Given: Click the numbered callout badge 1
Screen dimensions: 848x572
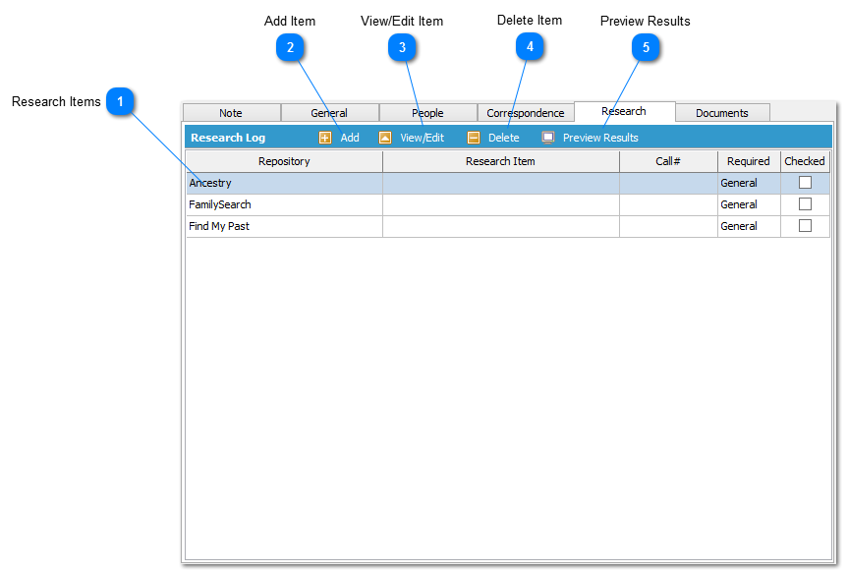Looking at the screenshot, I should [x=121, y=101].
